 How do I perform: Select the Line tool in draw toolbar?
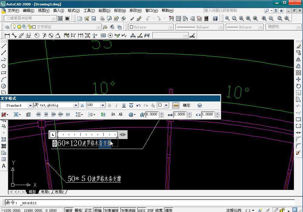pos(4,46)
